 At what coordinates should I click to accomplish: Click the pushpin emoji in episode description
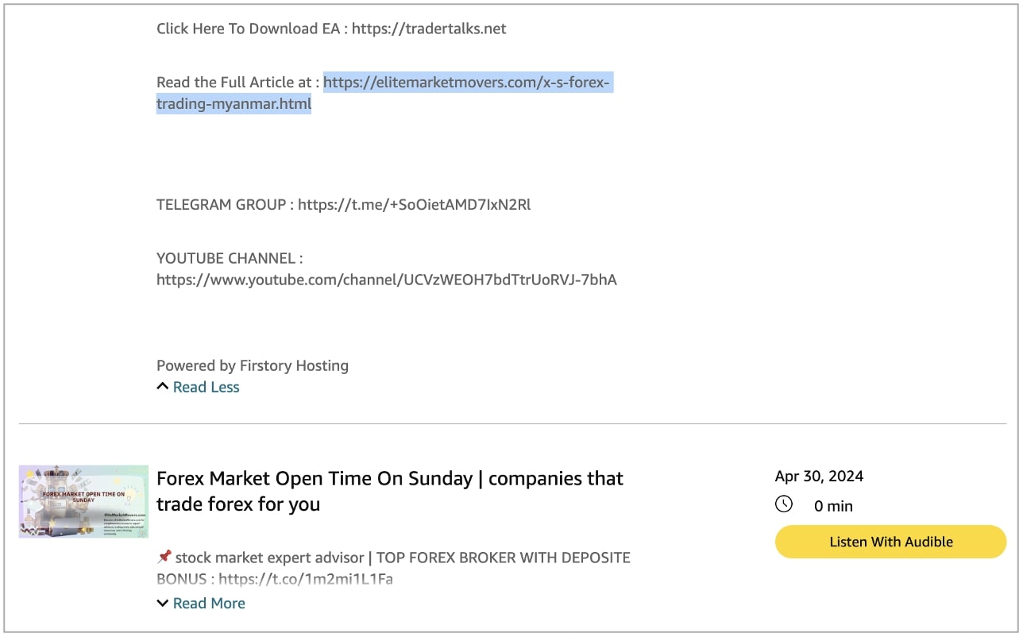coord(164,558)
